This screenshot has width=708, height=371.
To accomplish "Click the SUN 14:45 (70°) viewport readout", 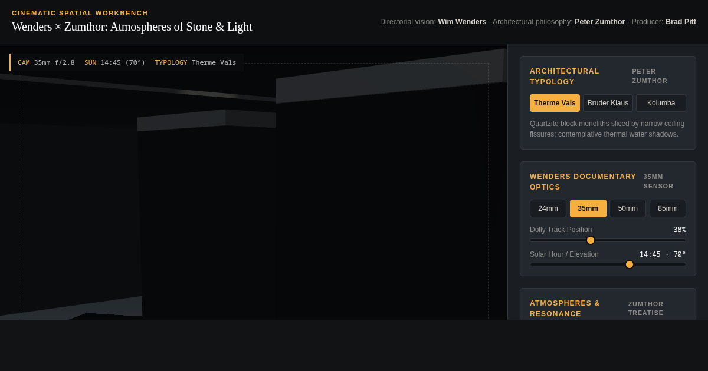I will (x=114, y=62).
